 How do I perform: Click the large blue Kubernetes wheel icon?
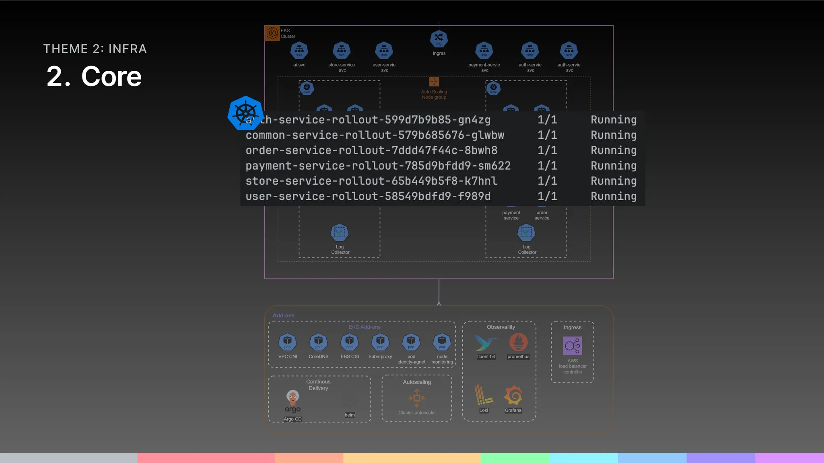[x=245, y=113]
